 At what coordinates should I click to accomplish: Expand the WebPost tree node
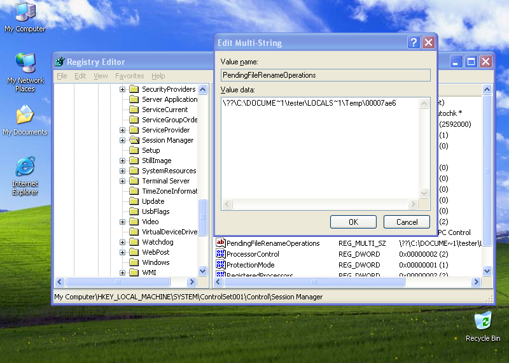coord(122,252)
